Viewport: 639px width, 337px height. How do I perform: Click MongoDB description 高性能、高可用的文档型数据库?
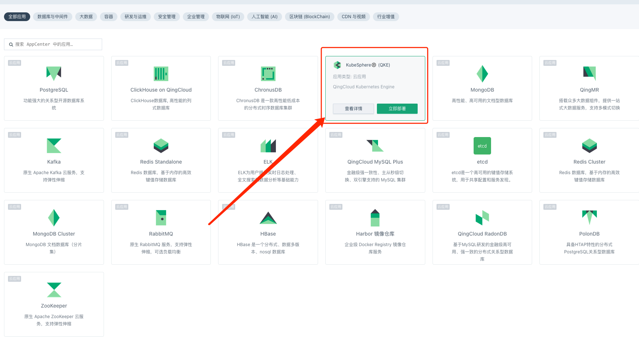tap(482, 101)
